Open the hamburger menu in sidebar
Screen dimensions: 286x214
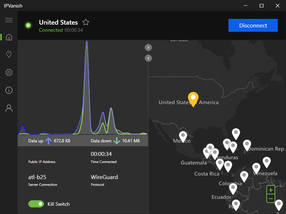point(9,20)
